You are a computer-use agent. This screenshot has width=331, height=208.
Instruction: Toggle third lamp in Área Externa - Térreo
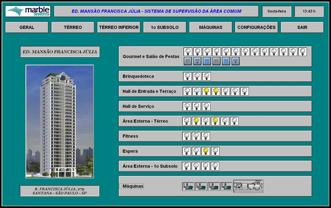(206, 121)
